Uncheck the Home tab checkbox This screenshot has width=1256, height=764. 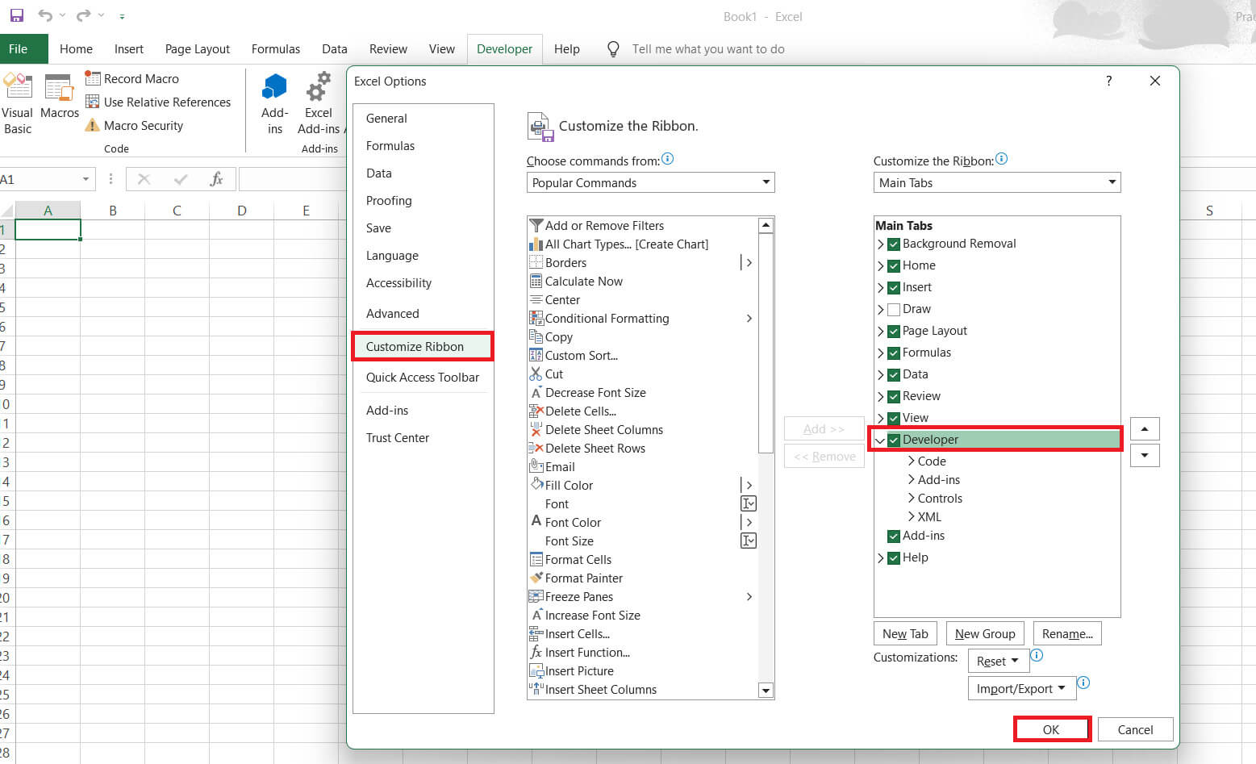tap(893, 265)
